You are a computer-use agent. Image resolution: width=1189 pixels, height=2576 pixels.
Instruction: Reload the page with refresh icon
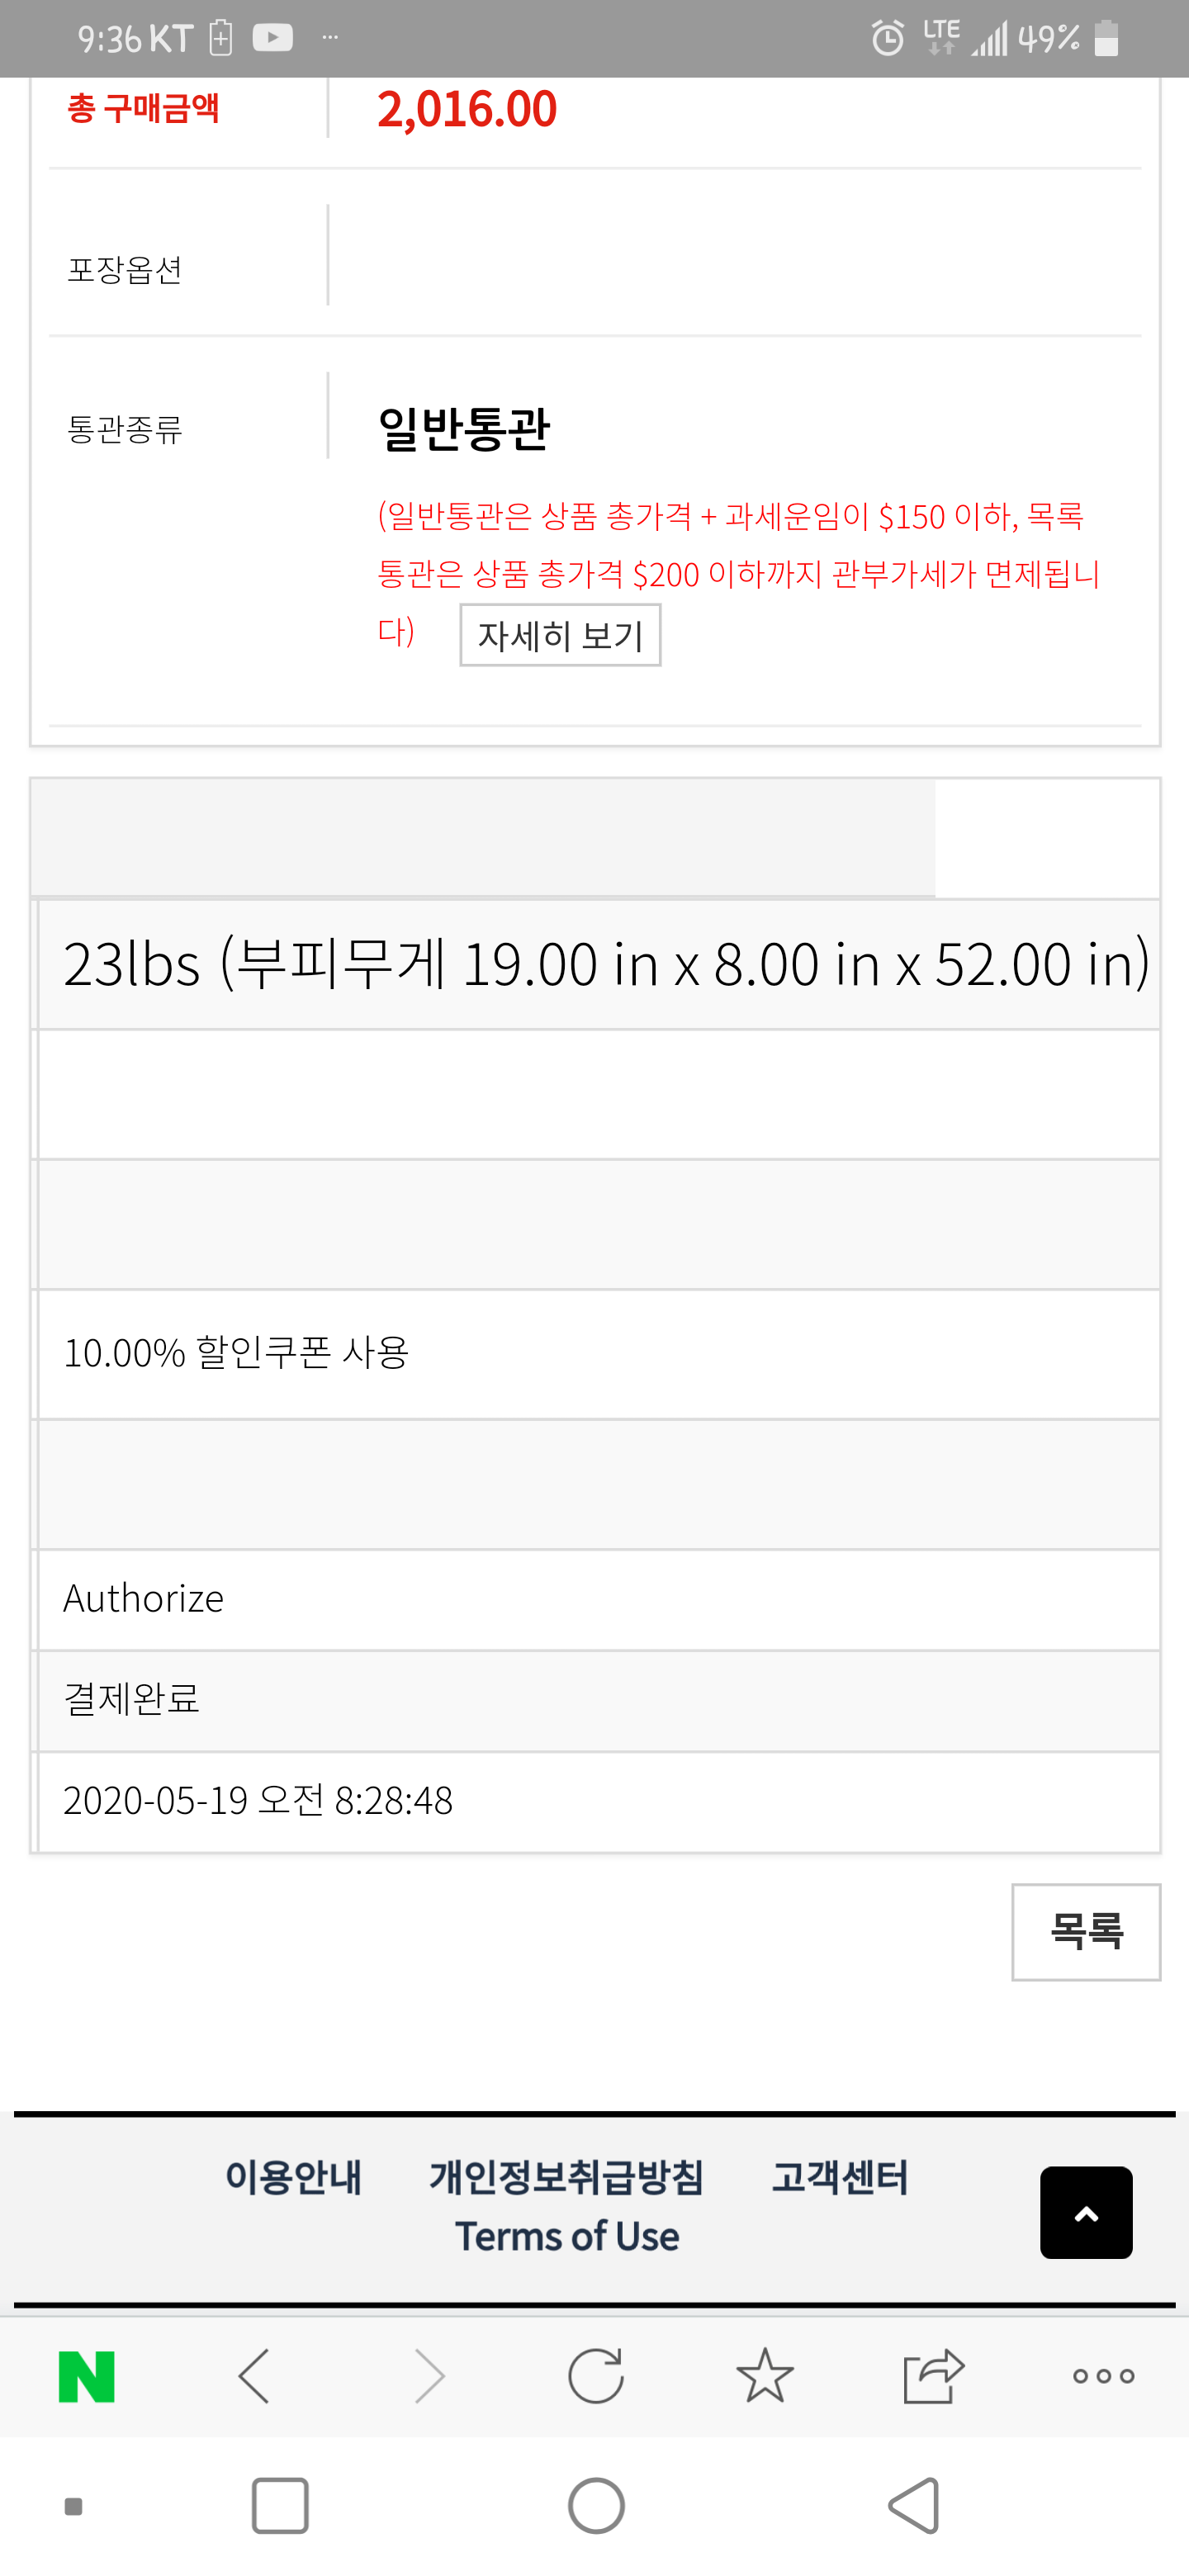click(596, 2376)
